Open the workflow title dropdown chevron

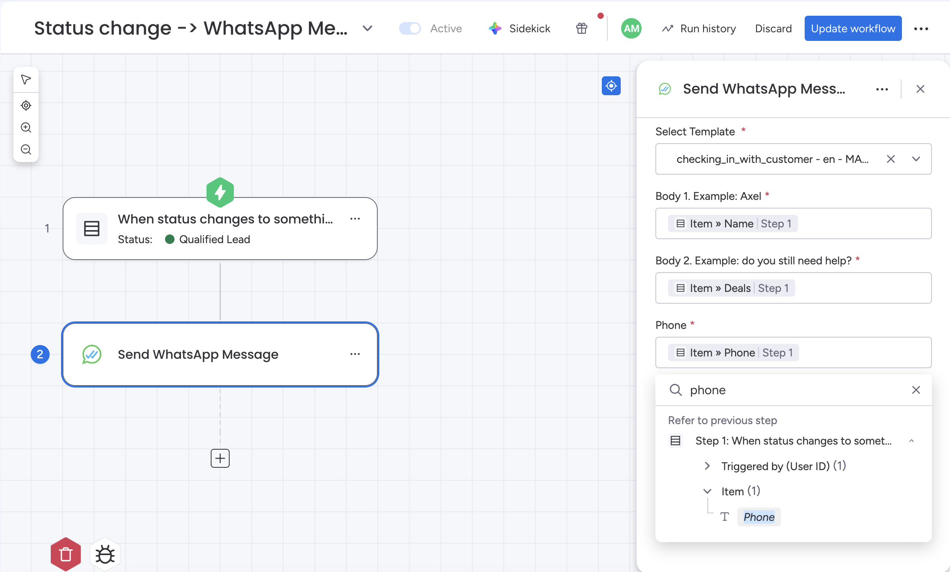(x=367, y=28)
